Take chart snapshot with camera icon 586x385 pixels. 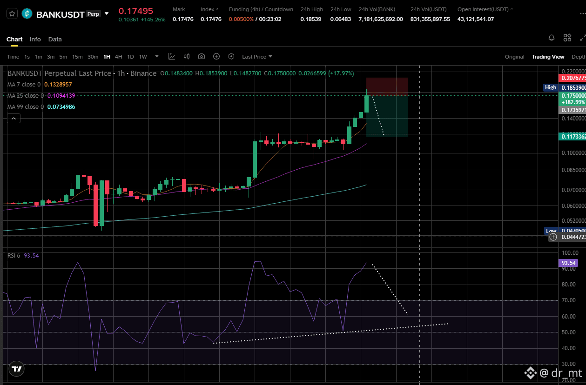pos(202,56)
